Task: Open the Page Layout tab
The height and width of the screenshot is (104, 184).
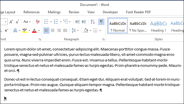Action: [x=8, y=12]
